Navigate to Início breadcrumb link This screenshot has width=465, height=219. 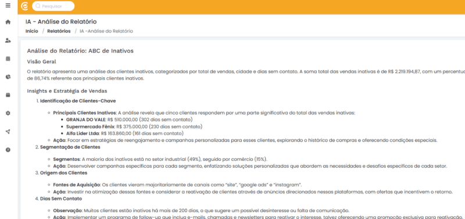click(x=32, y=31)
